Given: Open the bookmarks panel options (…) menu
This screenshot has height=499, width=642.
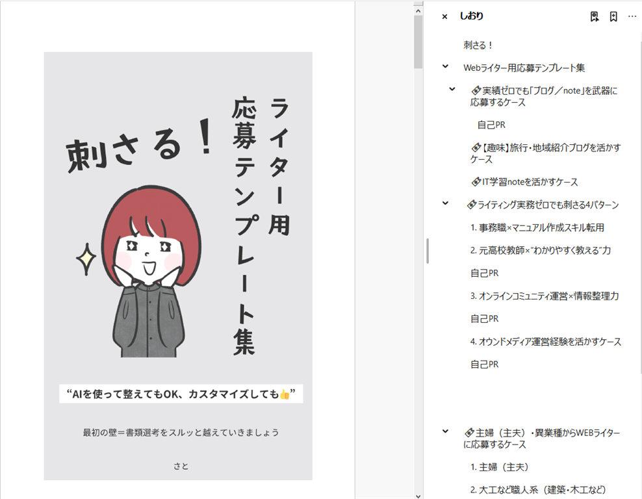Looking at the screenshot, I should (632, 17).
